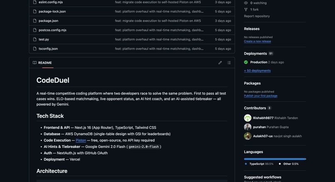Click the tsconfig.json '5 days ago' timestamp

point(223,49)
